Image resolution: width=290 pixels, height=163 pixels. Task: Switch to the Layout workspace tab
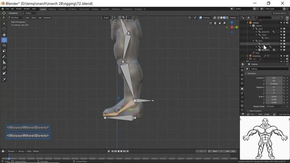coord(43,9)
